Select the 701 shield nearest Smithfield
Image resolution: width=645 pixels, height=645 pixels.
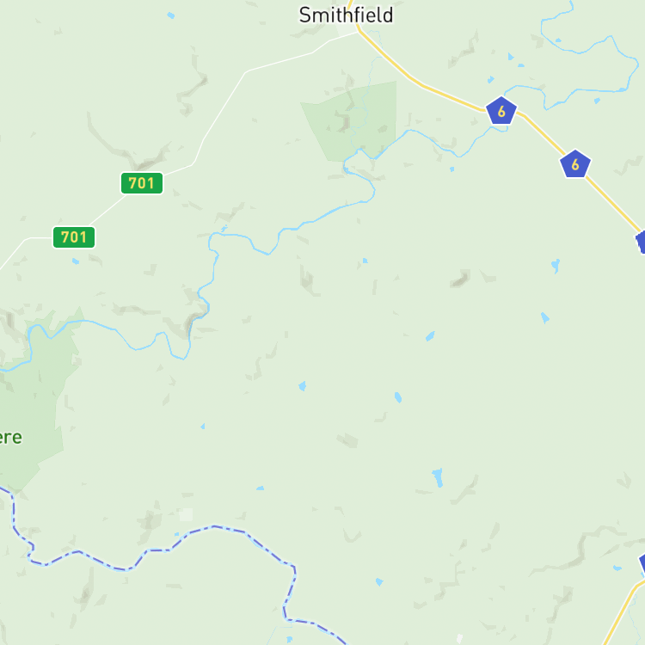(x=142, y=183)
